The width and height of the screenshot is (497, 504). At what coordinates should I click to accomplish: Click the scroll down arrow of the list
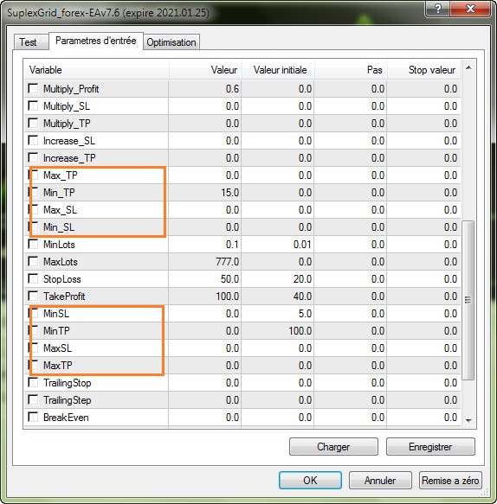pos(468,420)
